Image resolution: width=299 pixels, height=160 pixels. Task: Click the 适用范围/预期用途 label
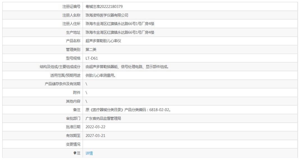coord(65,76)
